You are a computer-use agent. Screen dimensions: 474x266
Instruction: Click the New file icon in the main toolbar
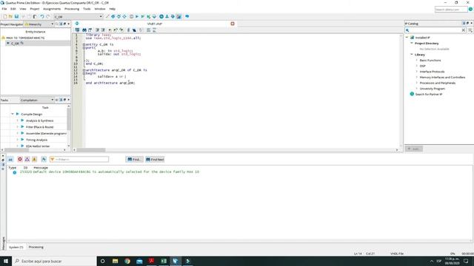pos(5,16)
